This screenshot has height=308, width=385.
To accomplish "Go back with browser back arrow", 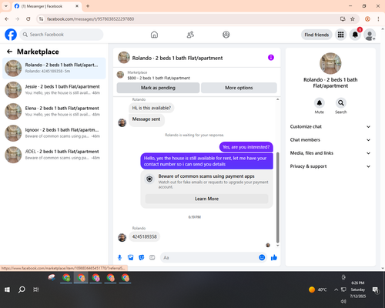I will coord(7,19).
